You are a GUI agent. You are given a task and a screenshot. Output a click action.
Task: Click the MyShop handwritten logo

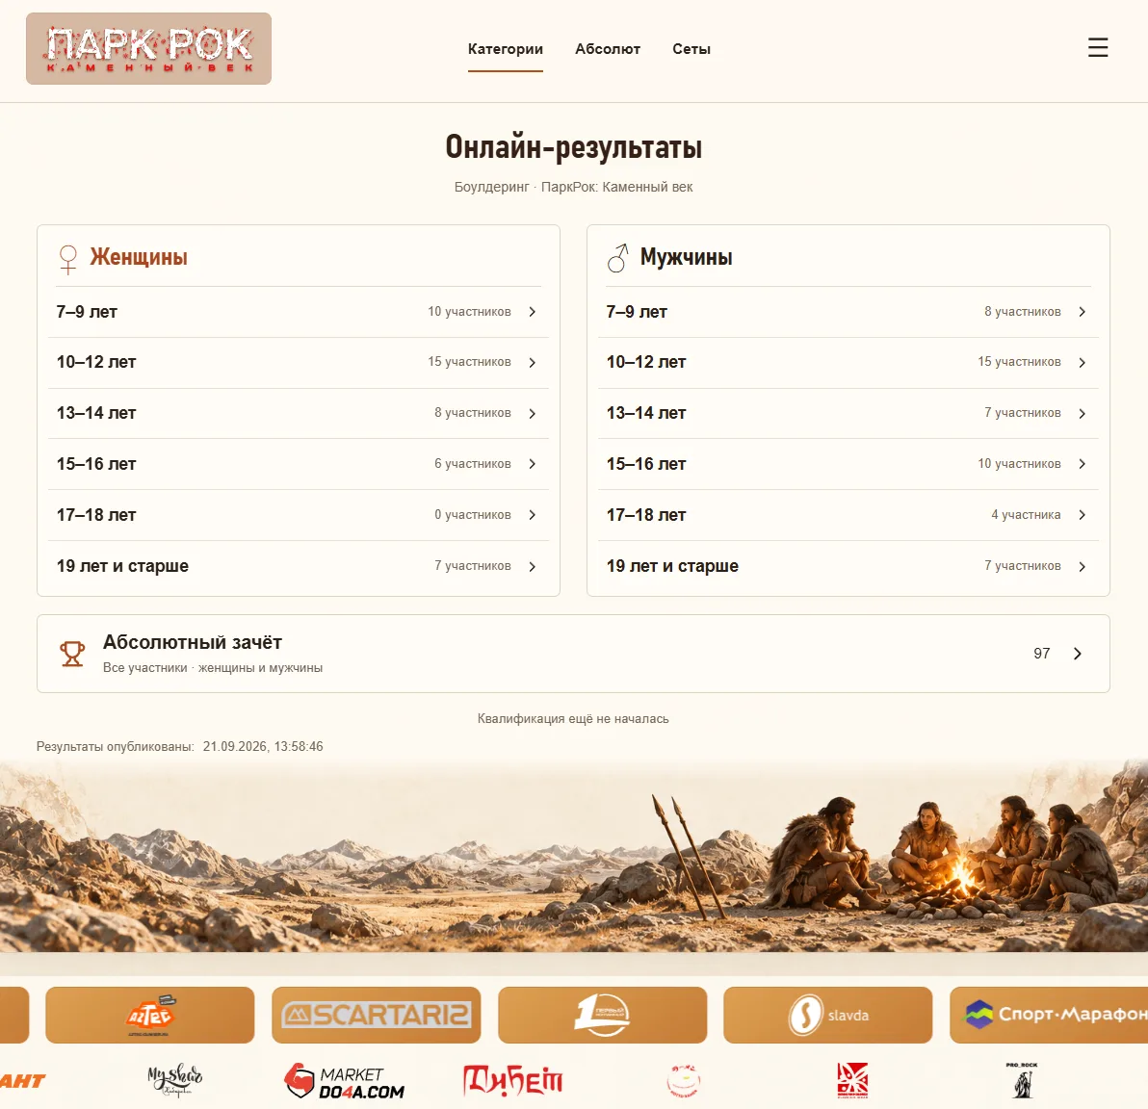(x=174, y=1080)
